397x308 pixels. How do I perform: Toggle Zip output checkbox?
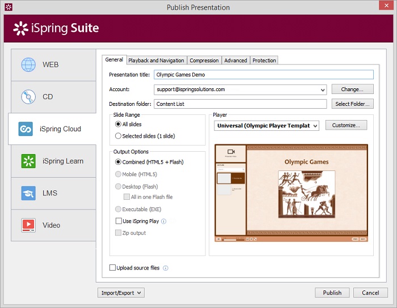118,233
